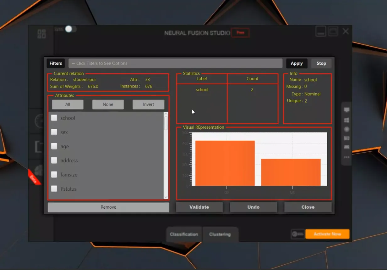Click the red Free badge
Screen dimensions: 387x270
tap(240, 33)
